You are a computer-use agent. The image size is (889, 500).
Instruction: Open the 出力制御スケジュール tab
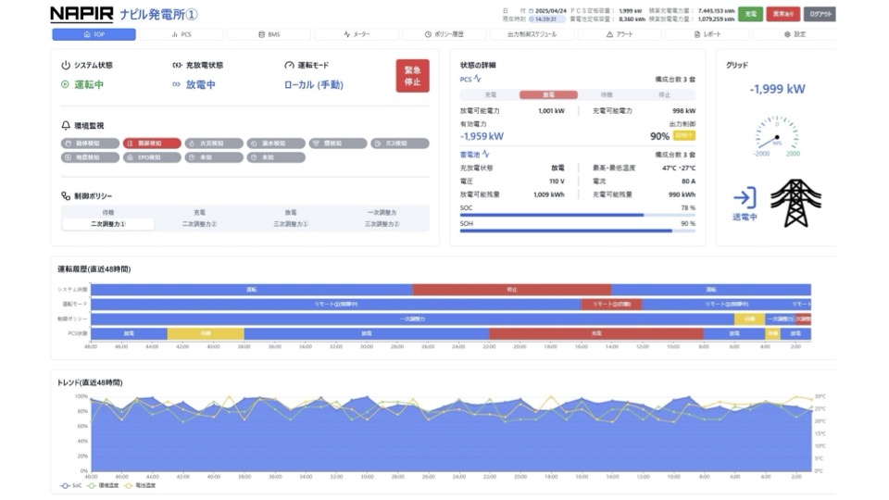532,34
